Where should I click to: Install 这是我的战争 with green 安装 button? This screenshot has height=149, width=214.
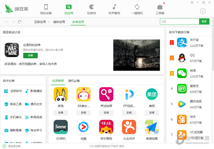point(30,56)
